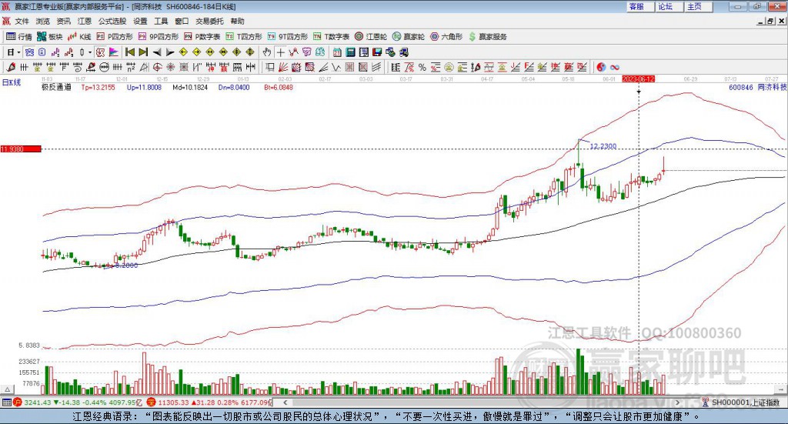Open the 公式选股 menu
The image size is (788, 424).
[x=112, y=21]
